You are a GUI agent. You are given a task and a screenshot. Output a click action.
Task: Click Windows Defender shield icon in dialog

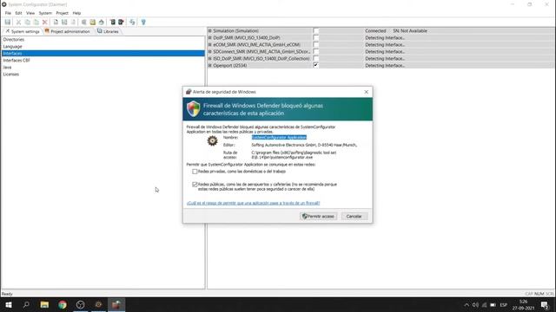[193, 109]
